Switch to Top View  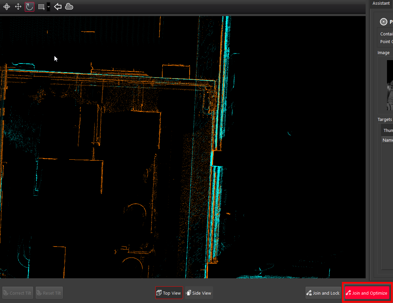pos(169,293)
